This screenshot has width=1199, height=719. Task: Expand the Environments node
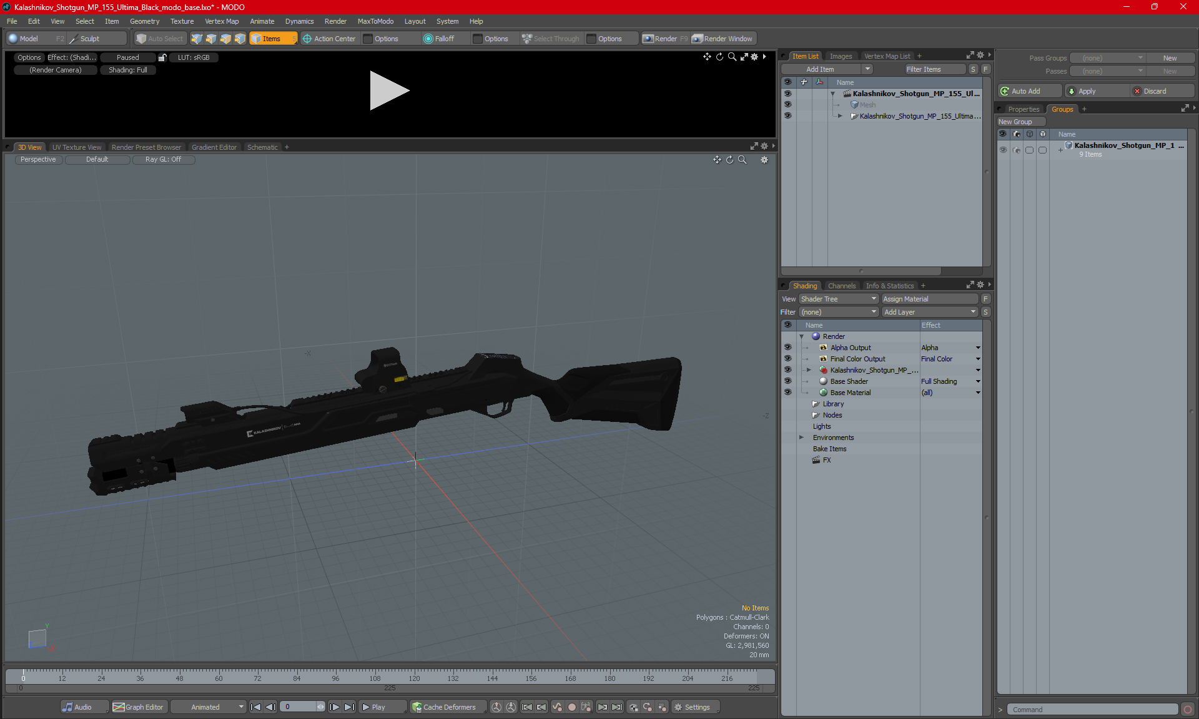point(801,438)
